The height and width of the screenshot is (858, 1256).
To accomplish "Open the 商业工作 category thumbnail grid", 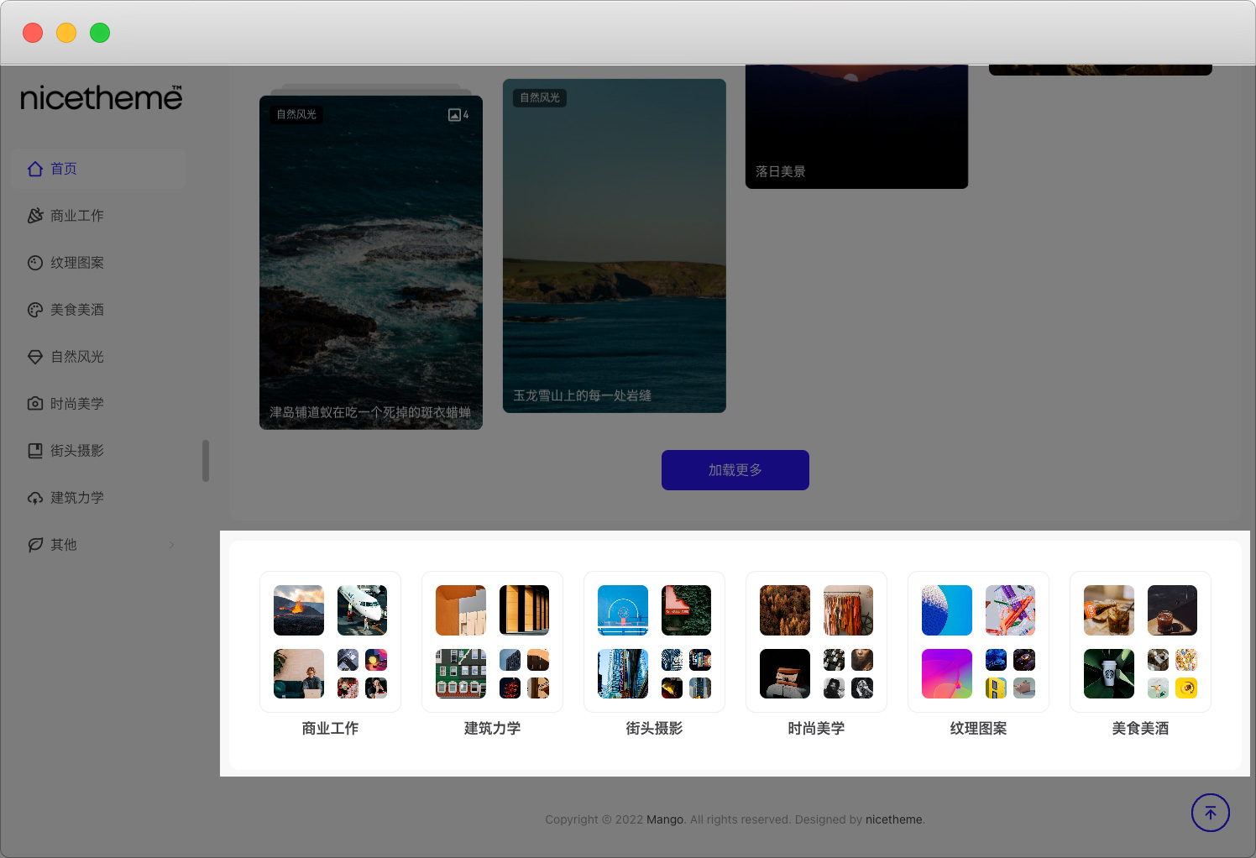I will coord(330,642).
